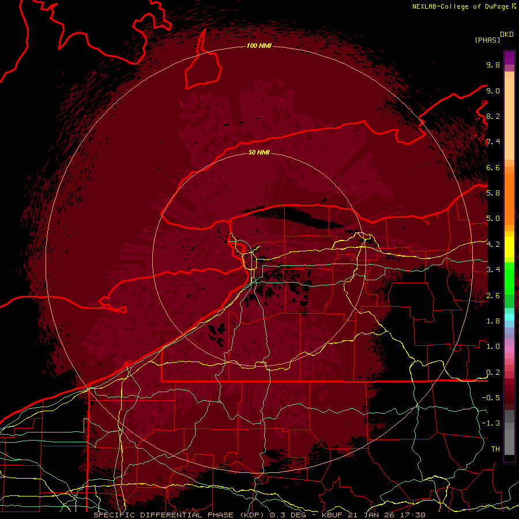519x519 pixels.
Task: Click the 1.0 value on the color scale
Action: 493,347
